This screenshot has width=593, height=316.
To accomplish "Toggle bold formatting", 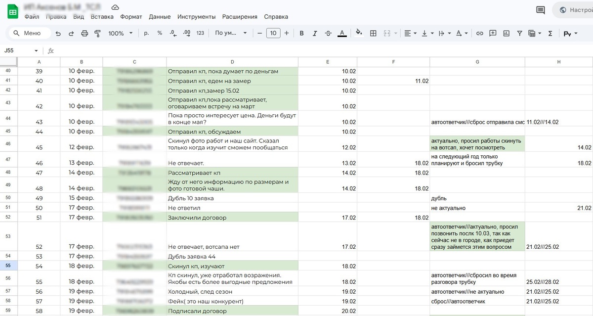I will 302,33.
